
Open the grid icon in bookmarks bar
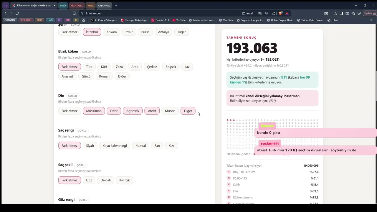pyautogui.click(x=83, y=20)
